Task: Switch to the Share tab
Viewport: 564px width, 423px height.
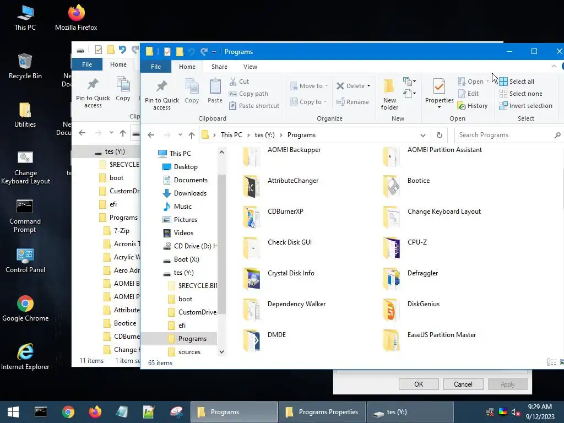Action: point(219,67)
